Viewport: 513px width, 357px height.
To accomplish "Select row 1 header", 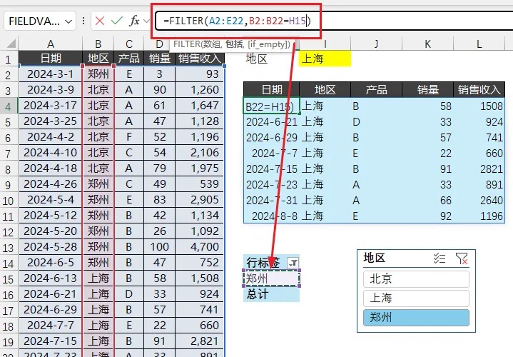I will tap(8, 59).
